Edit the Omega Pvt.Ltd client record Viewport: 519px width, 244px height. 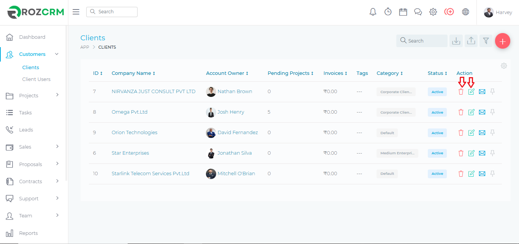tap(471, 112)
